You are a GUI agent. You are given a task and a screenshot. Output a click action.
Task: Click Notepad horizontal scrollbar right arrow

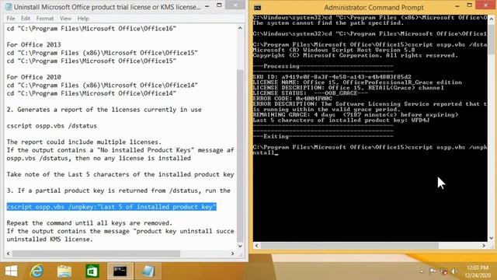coord(232,254)
